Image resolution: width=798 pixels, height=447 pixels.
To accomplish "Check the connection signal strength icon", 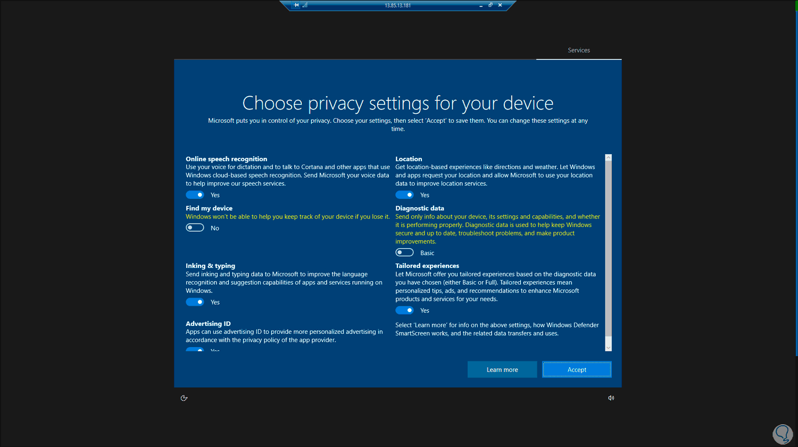I will pyautogui.click(x=305, y=5).
